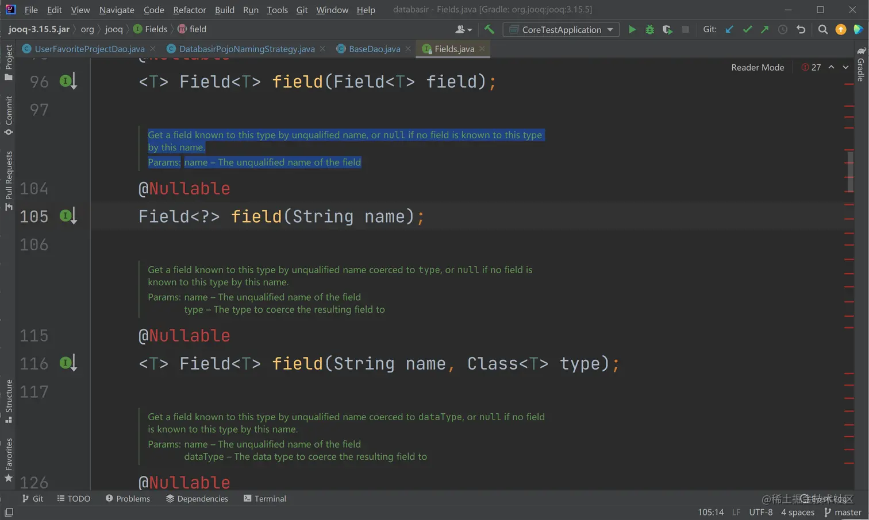Show Git history with the clock icon
Screen dimensions: 869x520
coord(783,29)
